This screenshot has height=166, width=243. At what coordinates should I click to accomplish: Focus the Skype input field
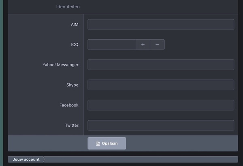(161, 85)
